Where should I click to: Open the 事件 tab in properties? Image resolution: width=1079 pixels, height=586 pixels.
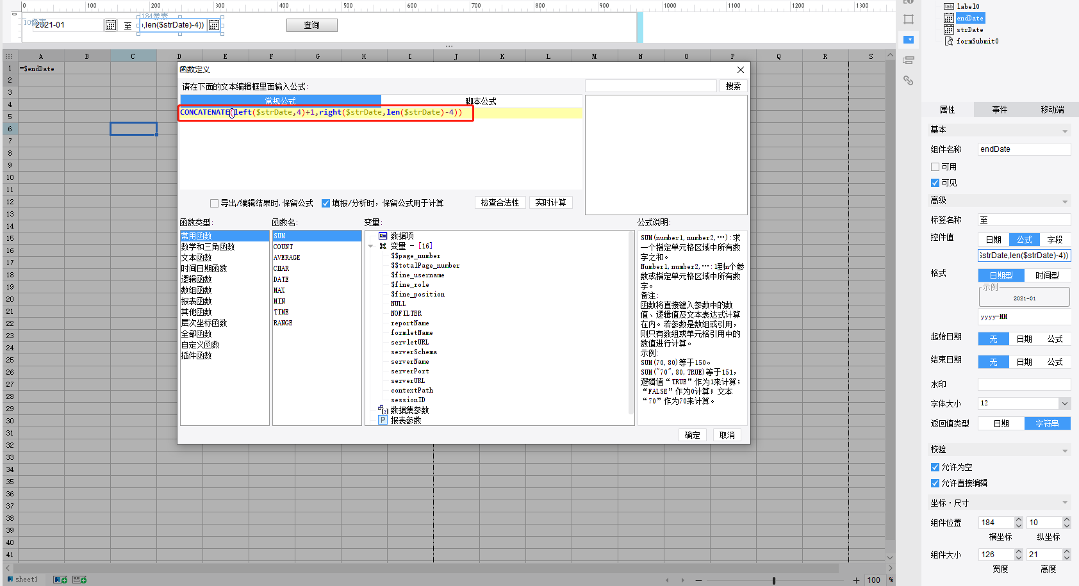tap(1000, 110)
